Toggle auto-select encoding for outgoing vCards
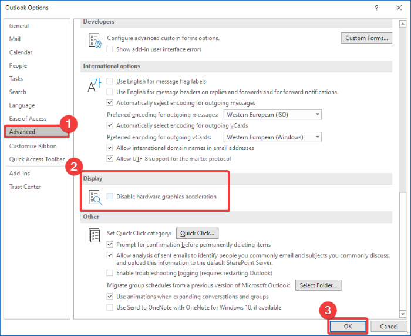The width and height of the screenshot is (411, 336). [110, 125]
